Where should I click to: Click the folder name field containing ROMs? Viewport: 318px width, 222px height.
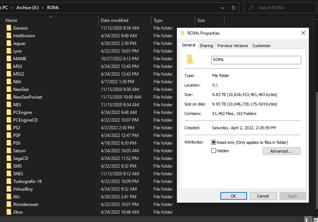tap(256, 60)
